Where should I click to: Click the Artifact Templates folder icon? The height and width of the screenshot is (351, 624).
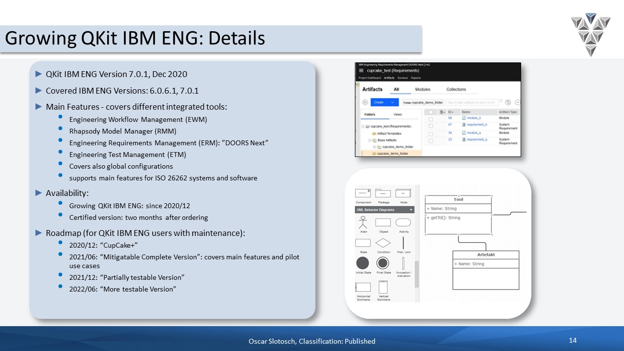374,133
